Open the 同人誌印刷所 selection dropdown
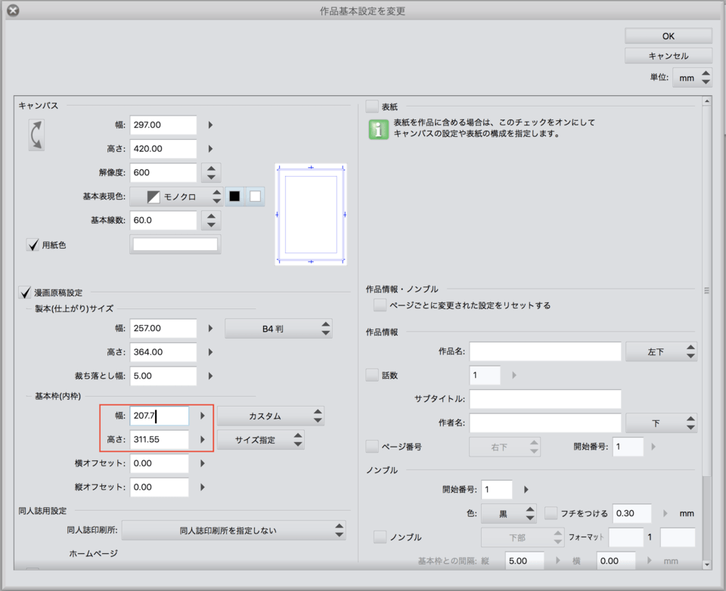The image size is (726, 591). coord(234,531)
